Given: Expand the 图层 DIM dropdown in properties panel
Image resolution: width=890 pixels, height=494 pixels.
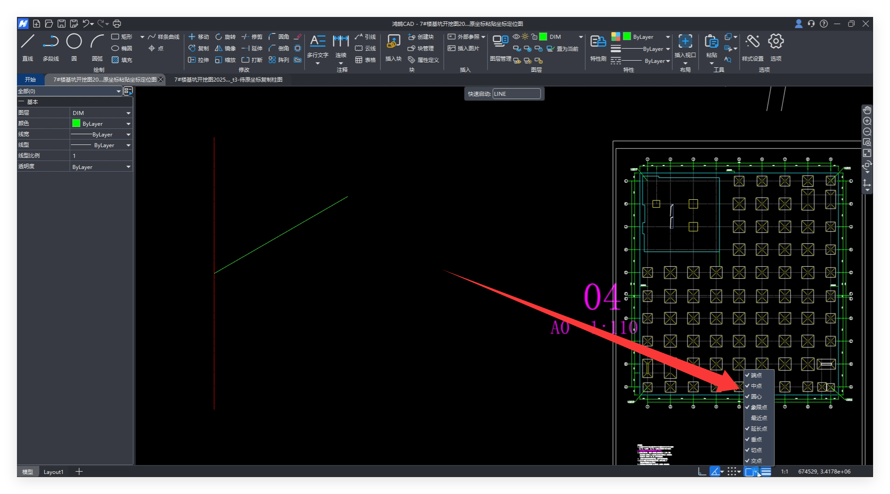Looking at the screenshot, I should [x=128, y=113].
